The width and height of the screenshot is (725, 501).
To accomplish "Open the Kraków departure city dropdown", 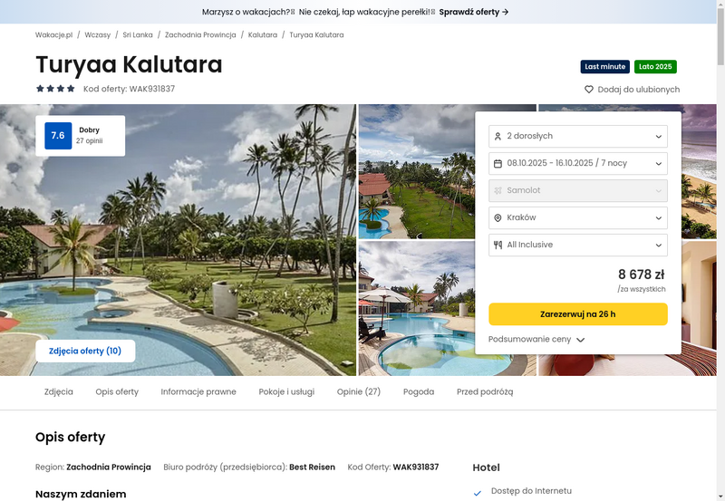I will click(578, 217).
